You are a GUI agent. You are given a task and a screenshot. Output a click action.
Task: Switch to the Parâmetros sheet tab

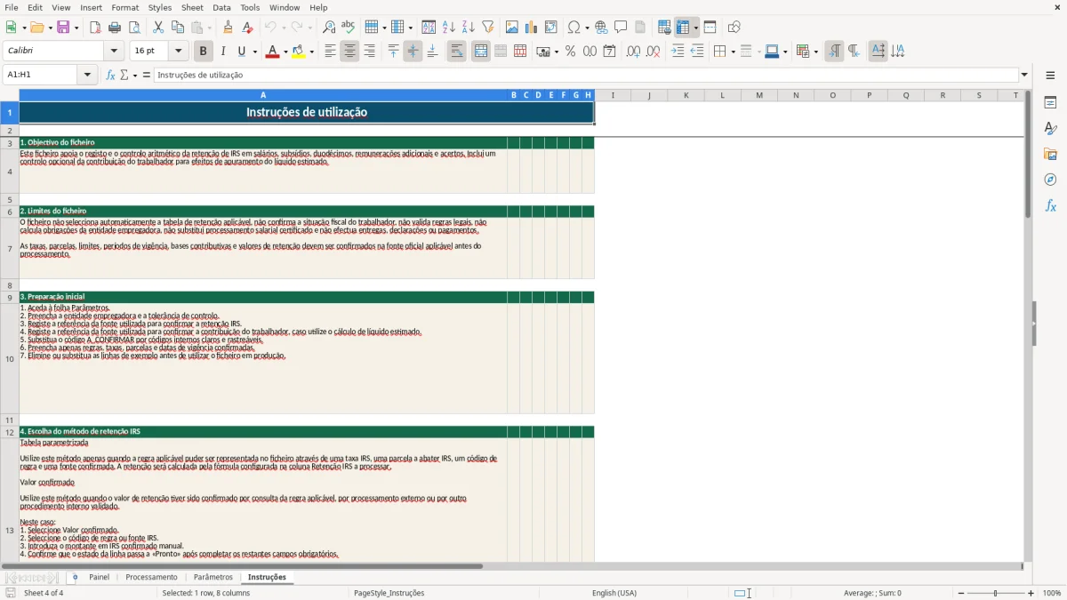(x=213, y=577)
